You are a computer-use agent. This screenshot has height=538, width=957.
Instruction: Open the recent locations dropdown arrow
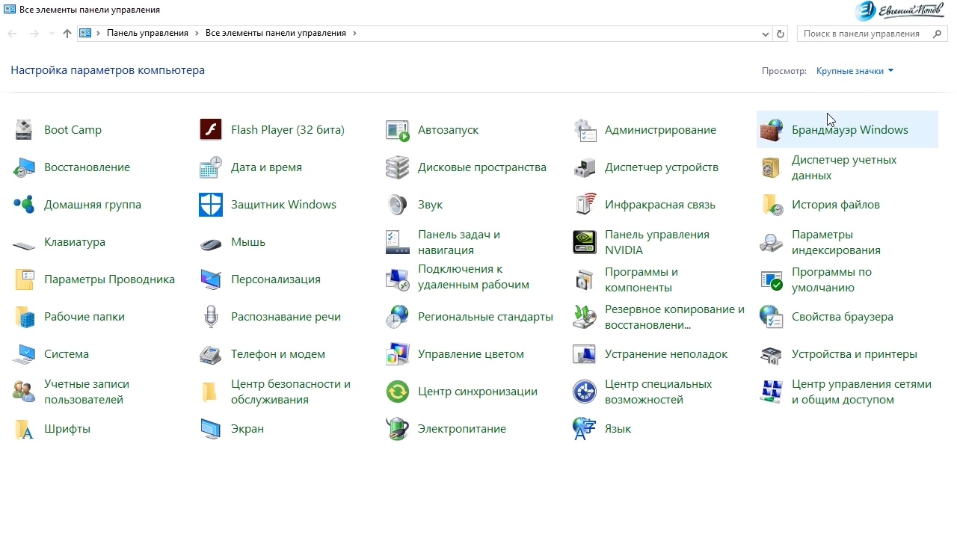pyautogui.click(x=52, y=34)
